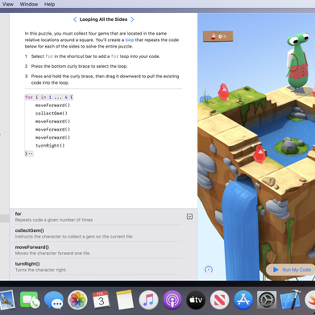Open Calendar from the dock
Screen dimensions: 315x315
(101, 300)
